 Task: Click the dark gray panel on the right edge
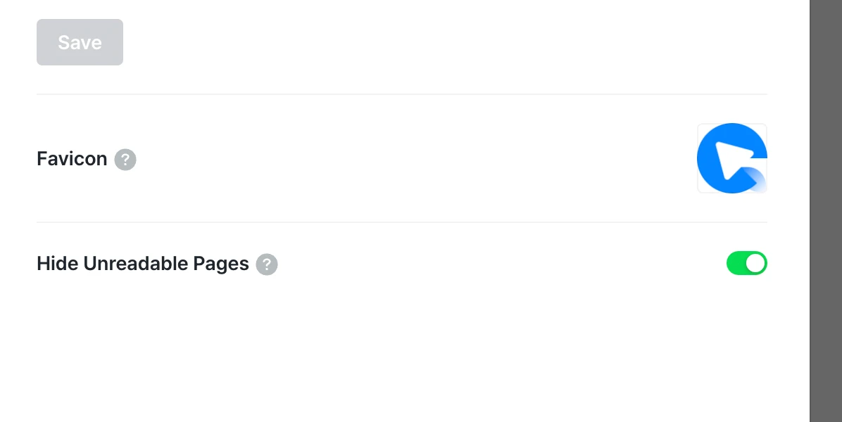click(x=825, y=211)
